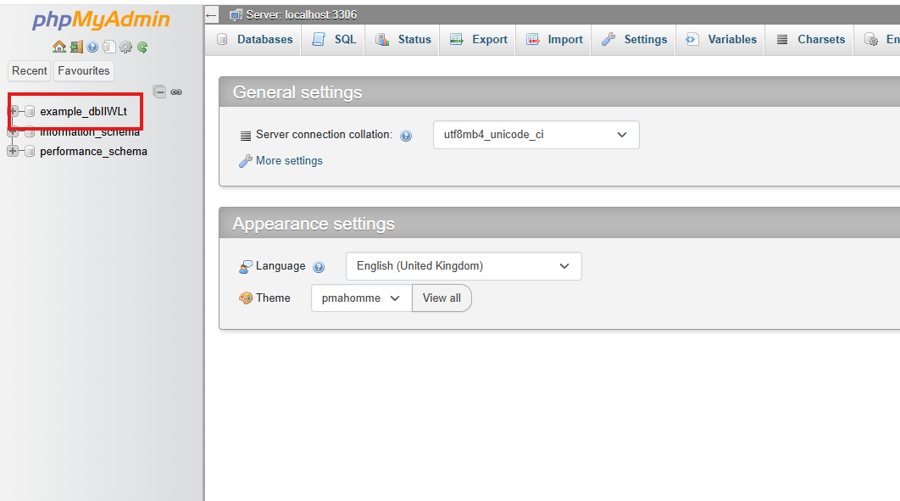Toggle link with main panel chain icon

point(176,92)
